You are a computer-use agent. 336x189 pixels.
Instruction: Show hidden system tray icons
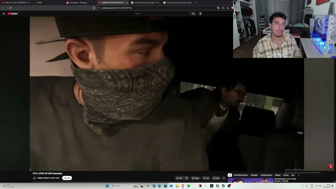pyautogui.click(x=302, y=186)
